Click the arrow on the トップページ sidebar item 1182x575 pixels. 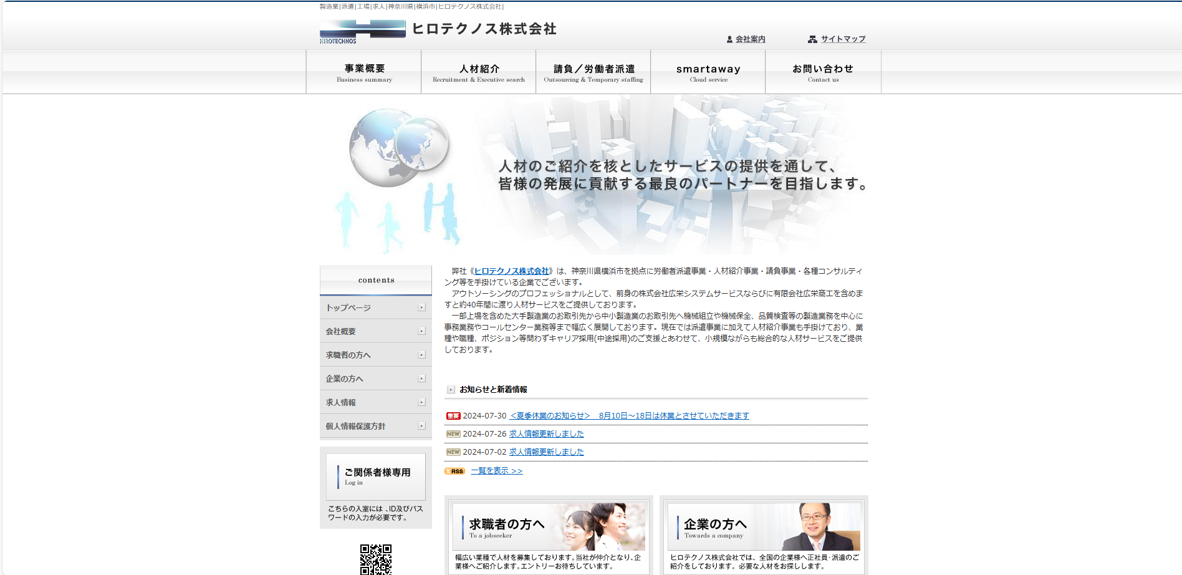[x=421, y=307]
